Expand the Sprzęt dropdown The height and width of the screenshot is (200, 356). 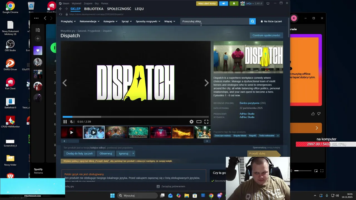pyautogui.click(x=127, y=21)
